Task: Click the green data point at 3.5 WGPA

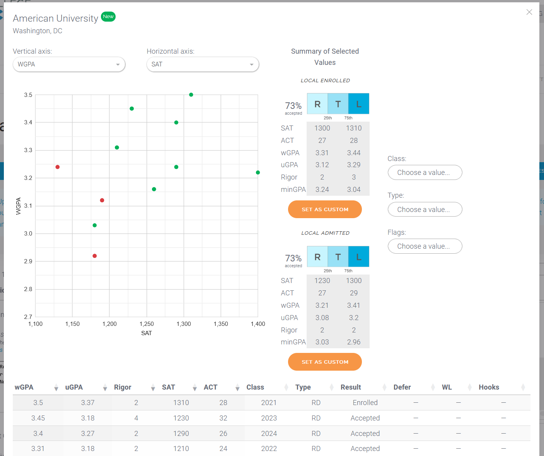Action: click(191, 95)
